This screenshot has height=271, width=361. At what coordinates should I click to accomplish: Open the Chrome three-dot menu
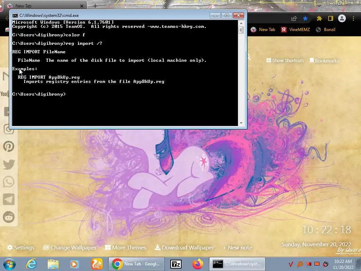pos(353,18)
